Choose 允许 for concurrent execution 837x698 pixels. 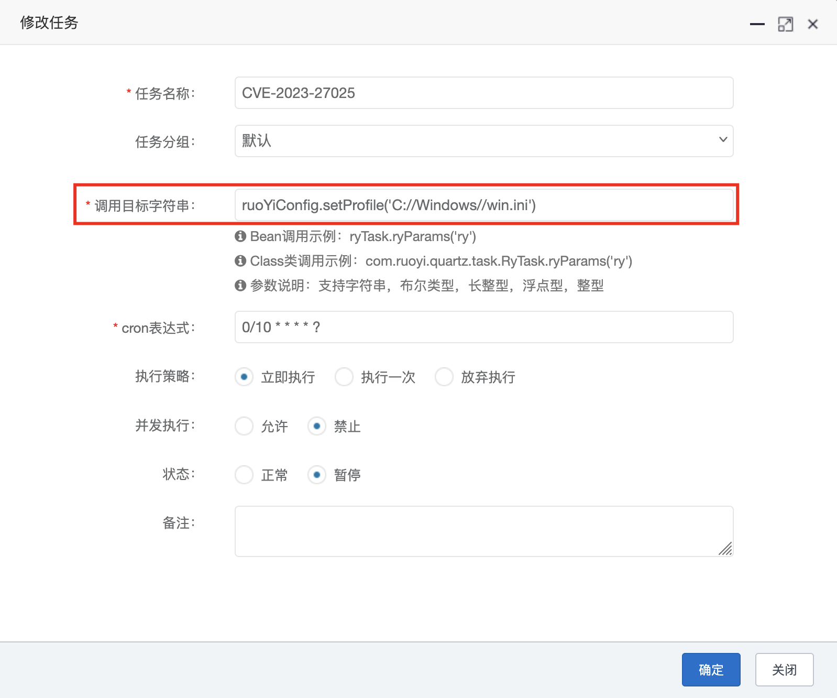click(x=244, y=426)
